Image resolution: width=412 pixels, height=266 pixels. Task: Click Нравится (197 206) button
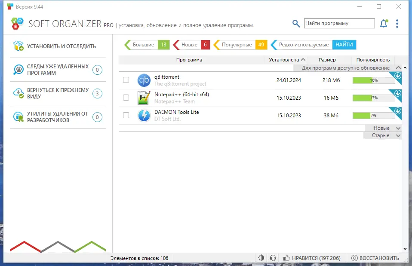[312, 258]
